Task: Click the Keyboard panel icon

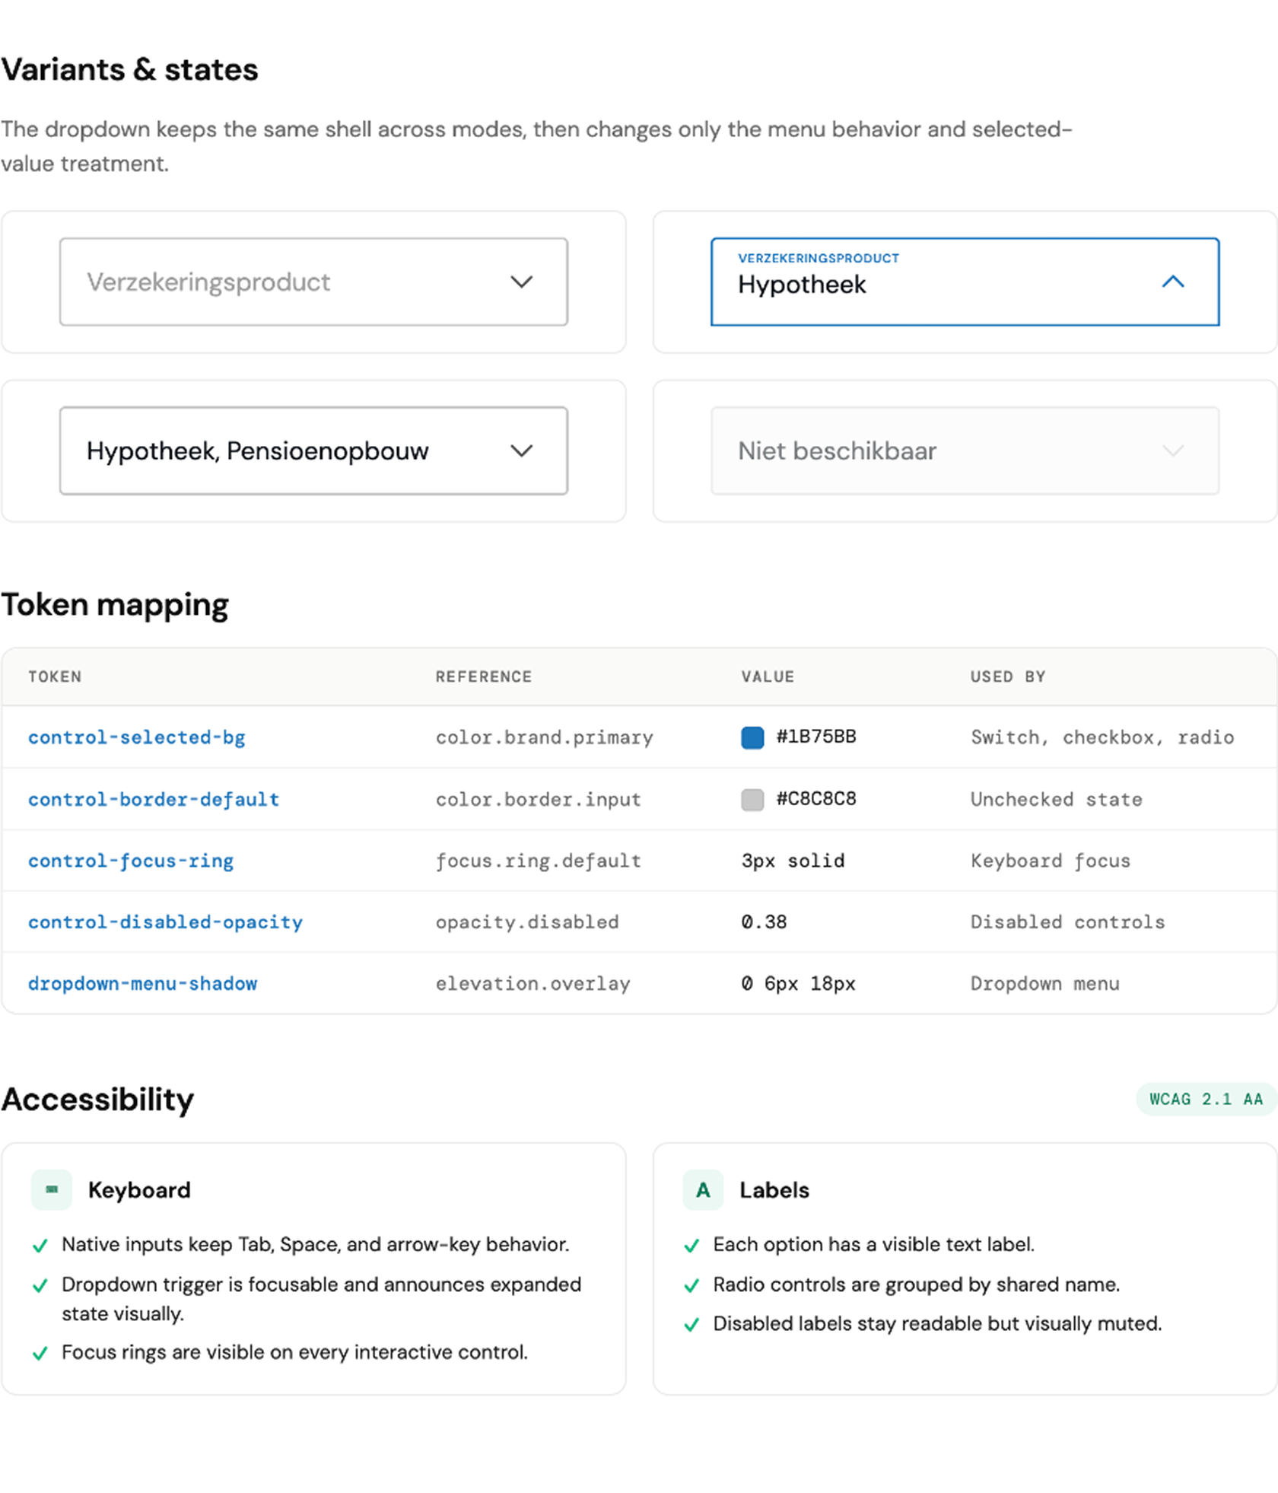Action: coord(51,1189)
